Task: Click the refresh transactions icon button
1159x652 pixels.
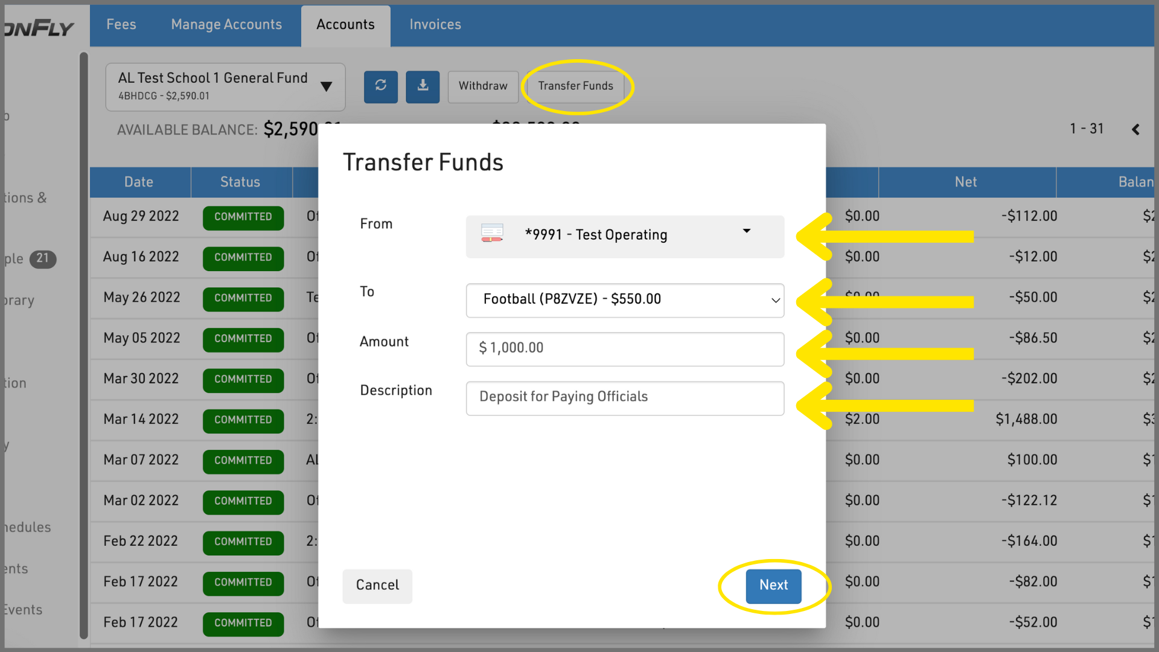Action: (380, 86)
